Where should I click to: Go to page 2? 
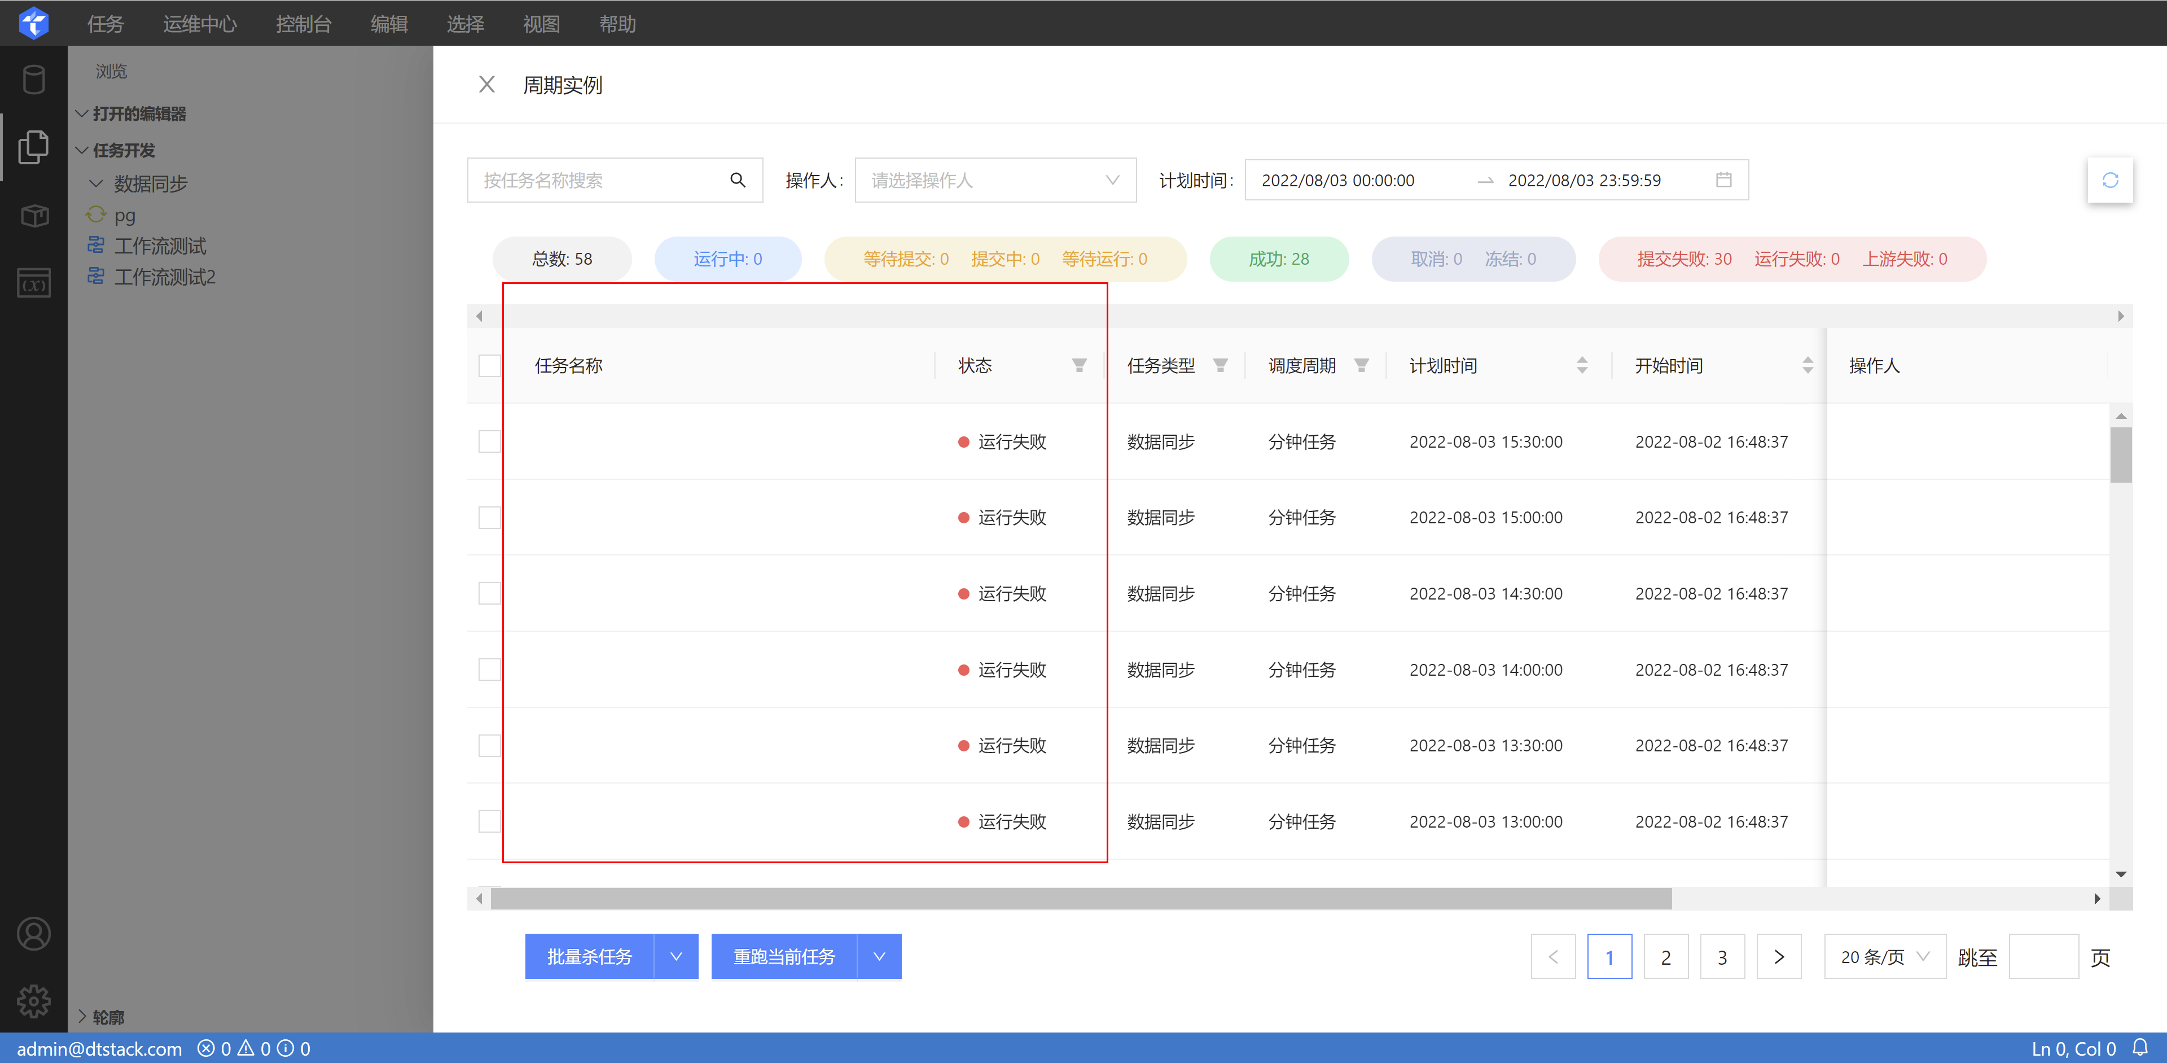click(x=1665, y=957)
